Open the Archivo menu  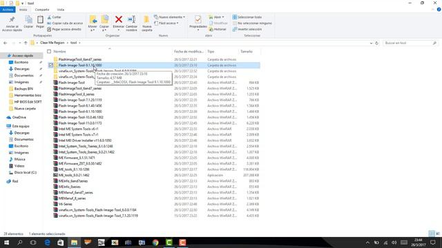pos(8,10)
